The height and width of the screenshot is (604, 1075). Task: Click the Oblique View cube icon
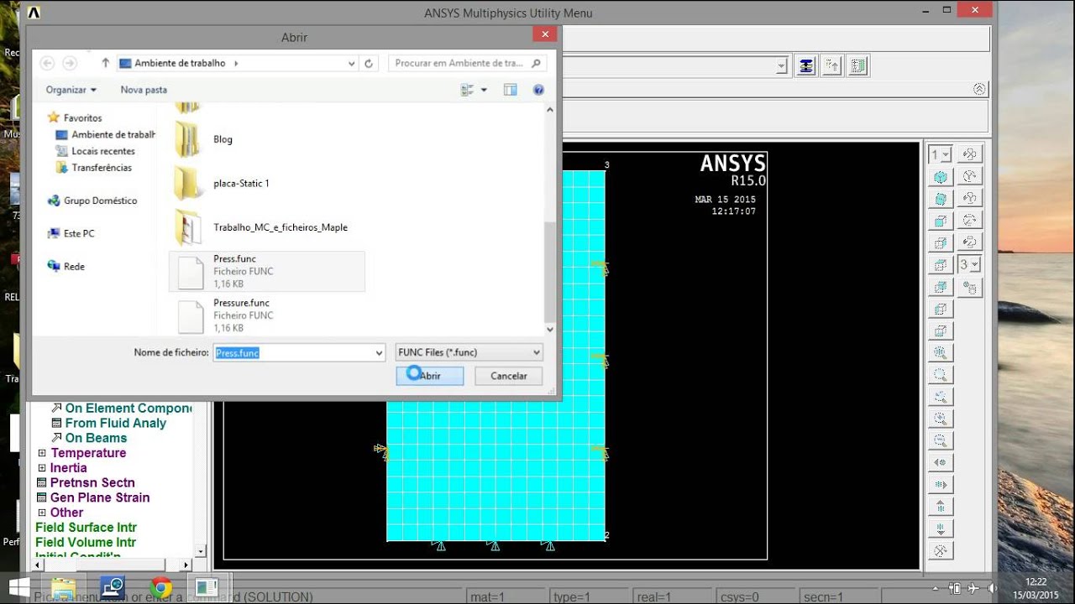(941, 199)
